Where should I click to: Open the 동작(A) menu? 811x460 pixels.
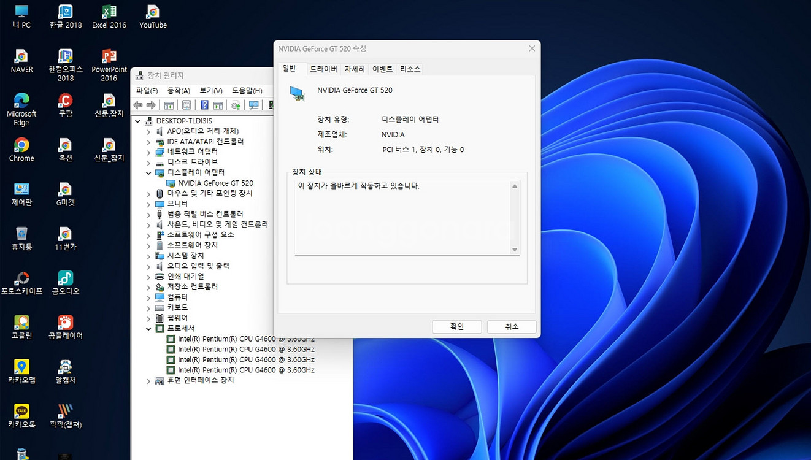(x=179, y=91)
